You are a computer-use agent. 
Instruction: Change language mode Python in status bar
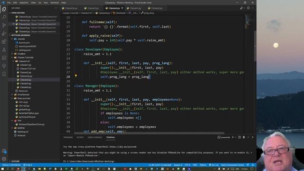pyautogui.click(x=203, y=165)
